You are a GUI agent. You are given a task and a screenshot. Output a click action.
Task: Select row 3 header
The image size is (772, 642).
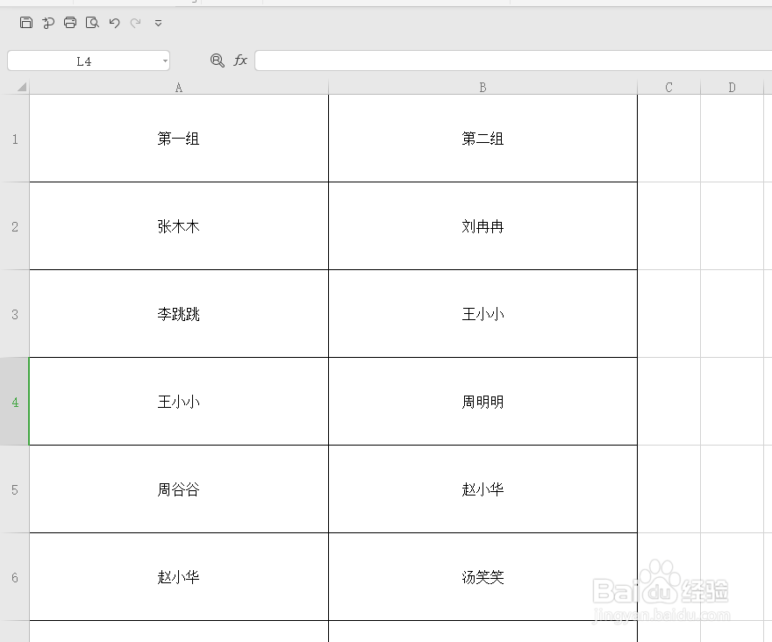(15, 314)
